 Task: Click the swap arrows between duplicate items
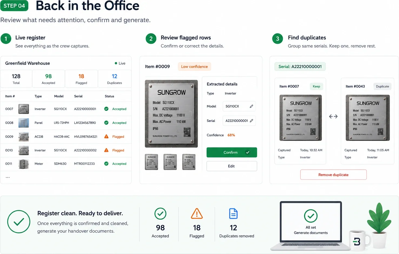point(333,116)
